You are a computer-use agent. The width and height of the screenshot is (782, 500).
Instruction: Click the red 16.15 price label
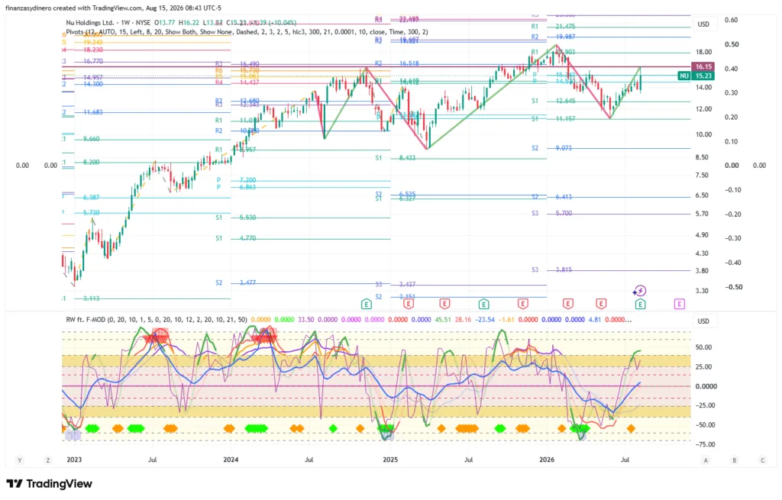click(703, 66)
